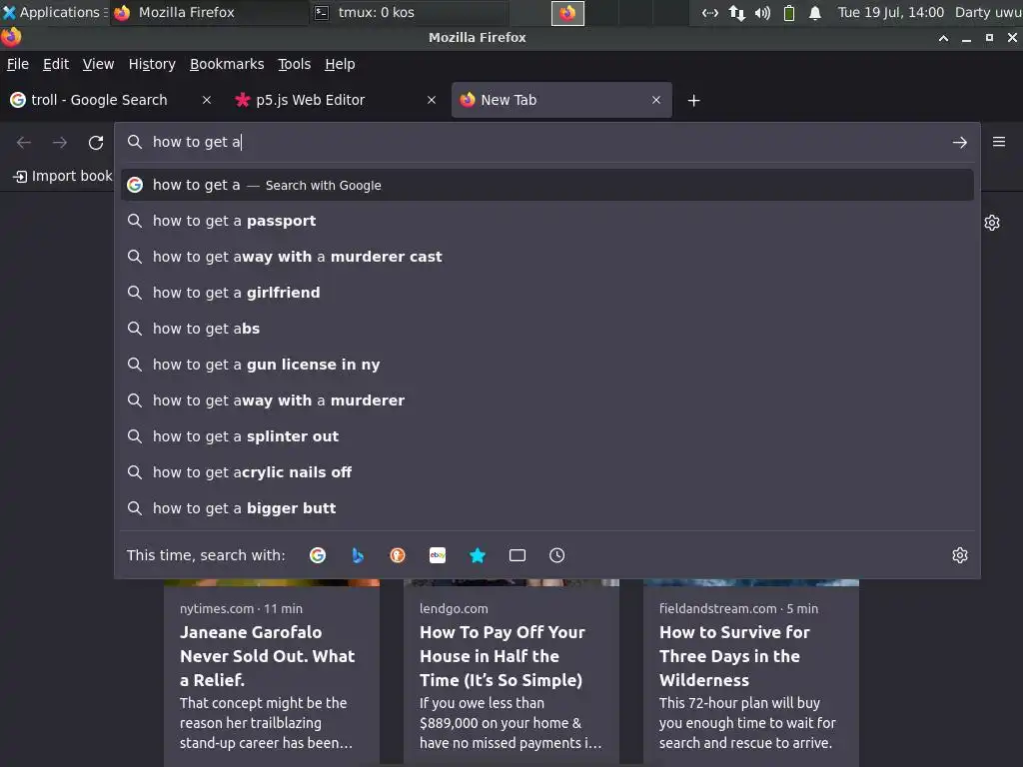
Task: Open new tab personalize gear icon
Action: [x=992, y=223]
